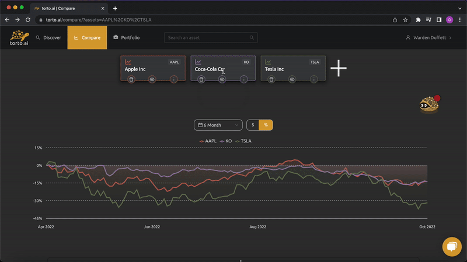The height and width of the screenshot is (262, 467).
Task: Reload the torto.ai page
Action: click(28, 20)
